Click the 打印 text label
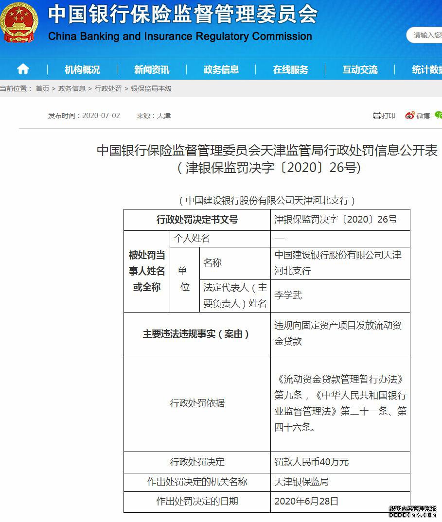Viewport: 442px width, 522px height. (x=389, y=116)
